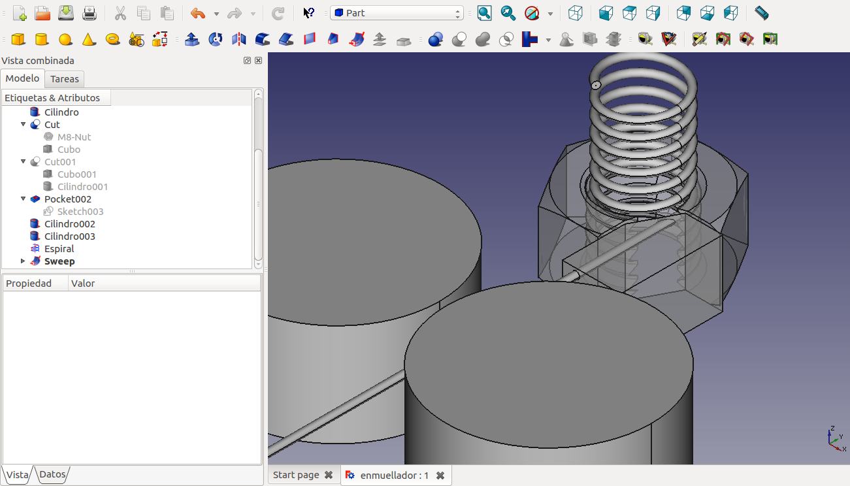This screenshot has height=486, width=850.
Task: Click the Sweep tool in the toolbar
Action: pyautogui.click(x=357, y=40)
